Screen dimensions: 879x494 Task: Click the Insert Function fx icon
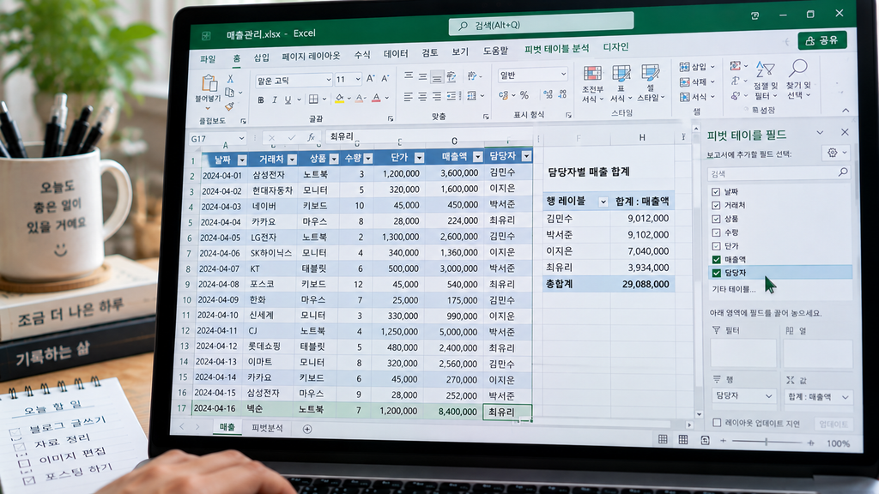310,137
